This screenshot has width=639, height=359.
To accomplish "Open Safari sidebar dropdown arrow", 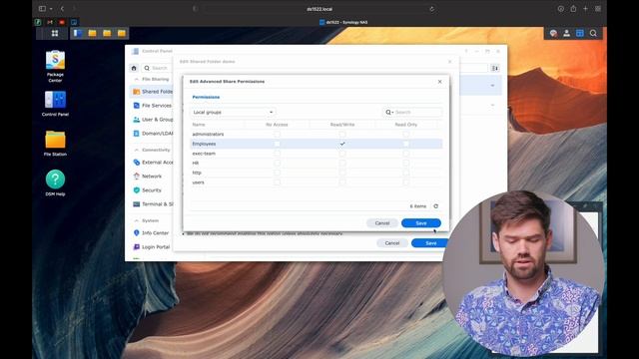I will (51, 9).
